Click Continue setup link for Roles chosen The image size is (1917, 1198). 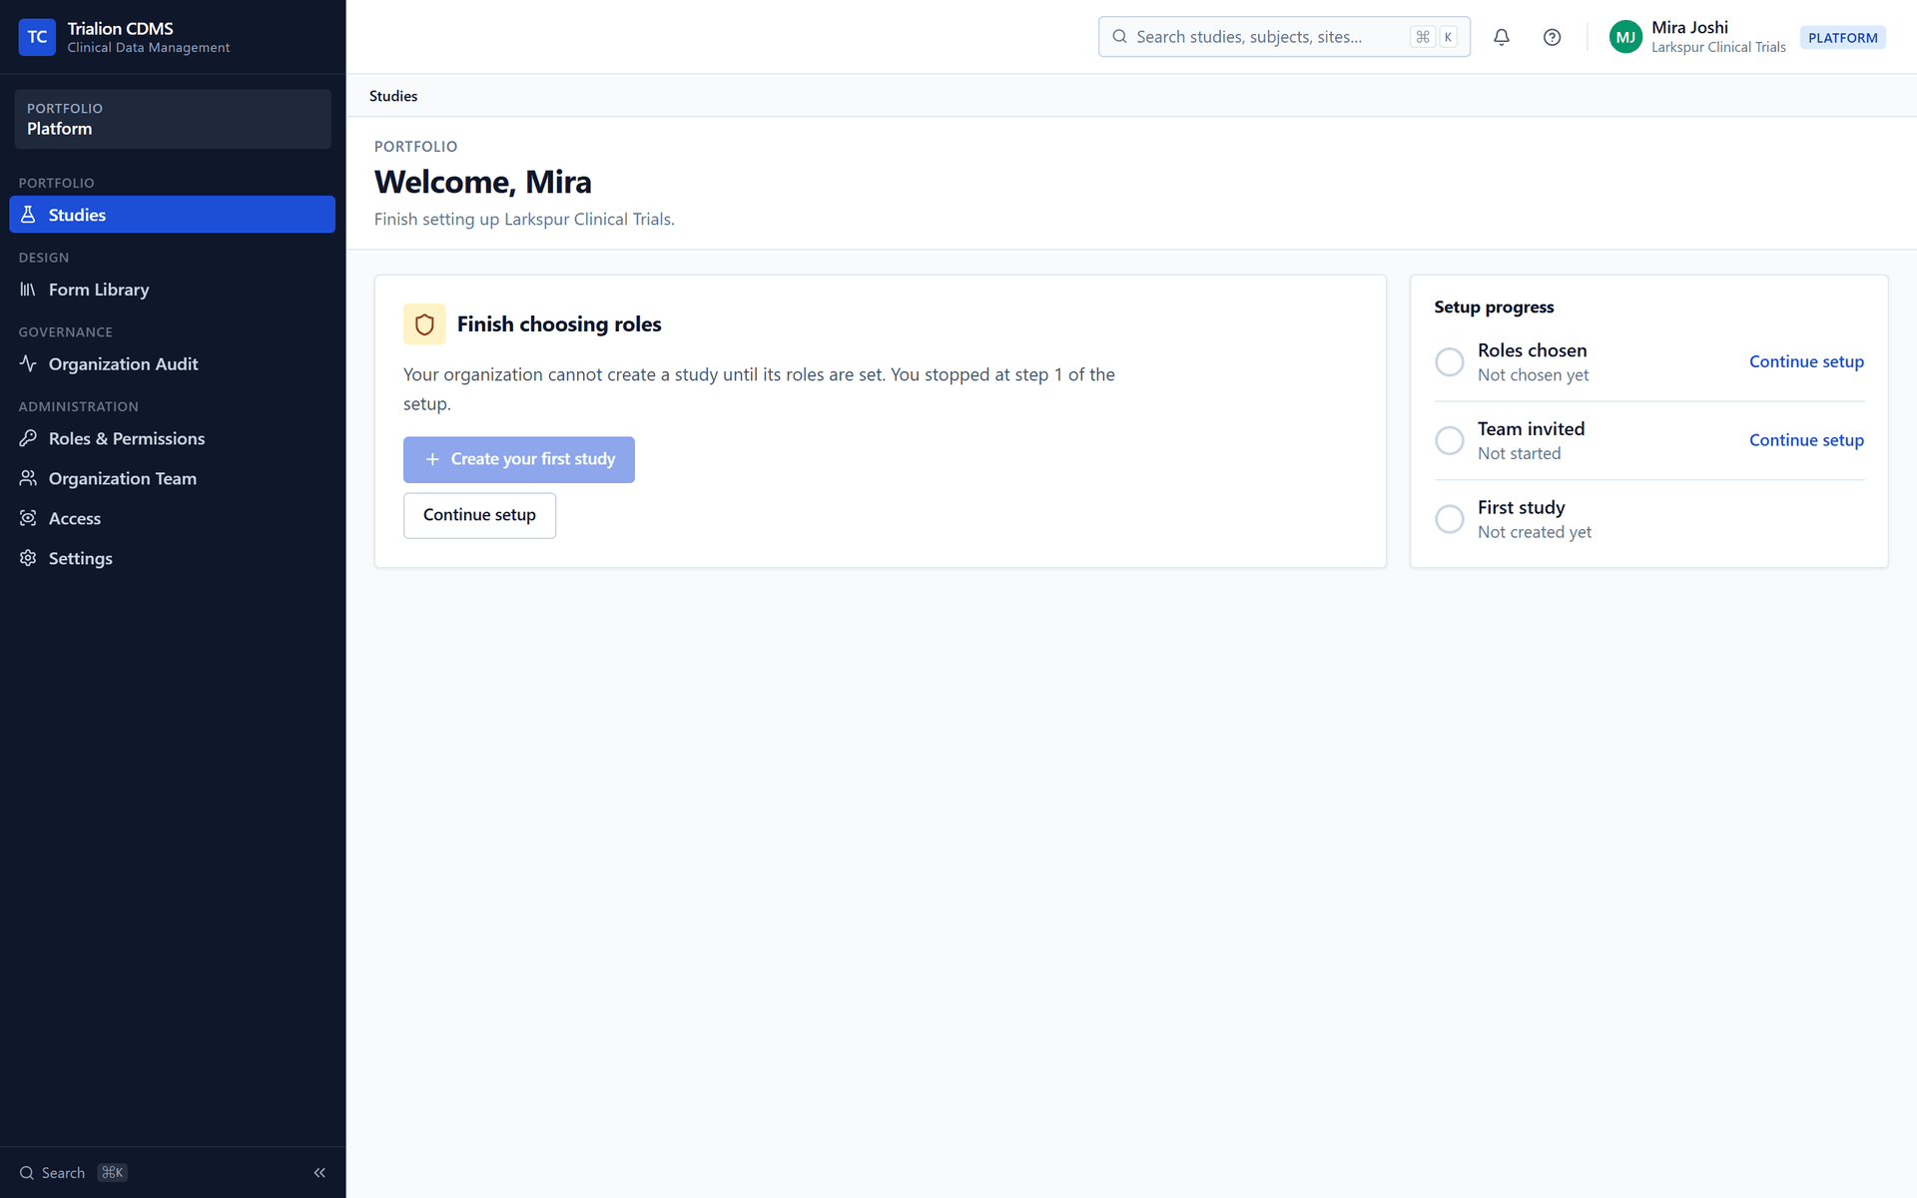[1806, 361]
